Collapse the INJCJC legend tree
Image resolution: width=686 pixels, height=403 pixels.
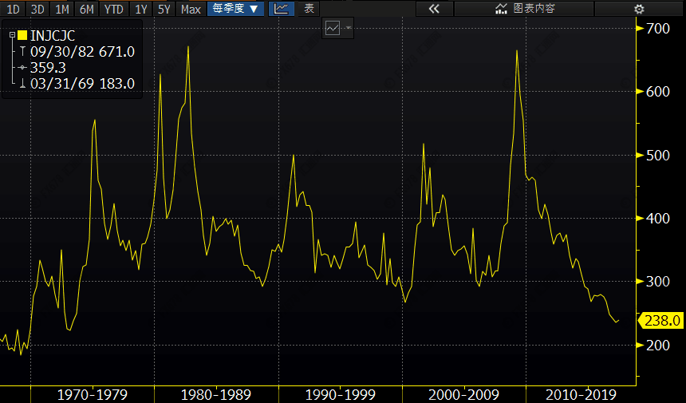click(12, 35)
